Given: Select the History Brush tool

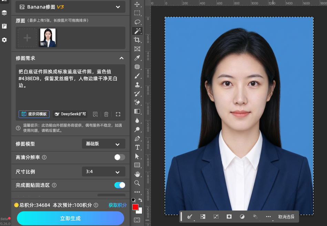Looking at the screenshot, I should pyautogui.click(x=137, y=94).
